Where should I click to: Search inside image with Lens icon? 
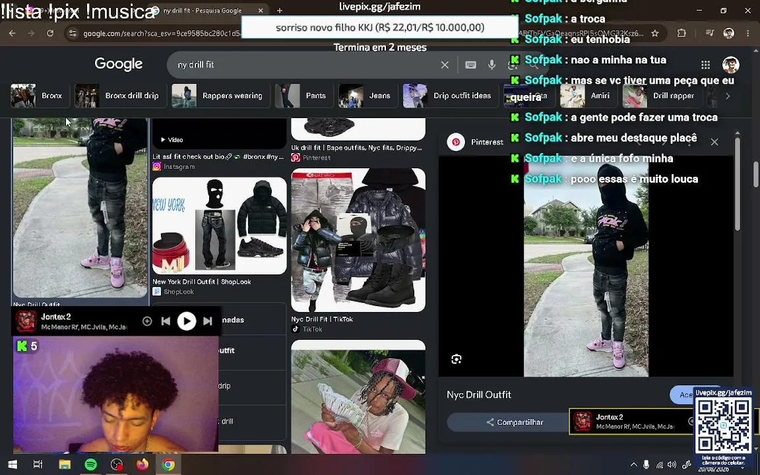pos(456,359)
